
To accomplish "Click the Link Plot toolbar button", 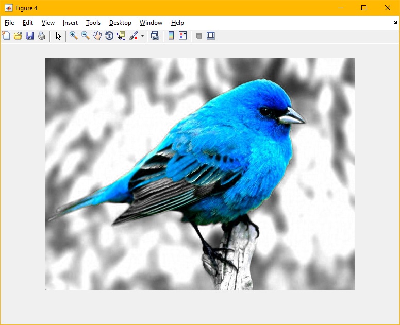I will tap(155, 36).
